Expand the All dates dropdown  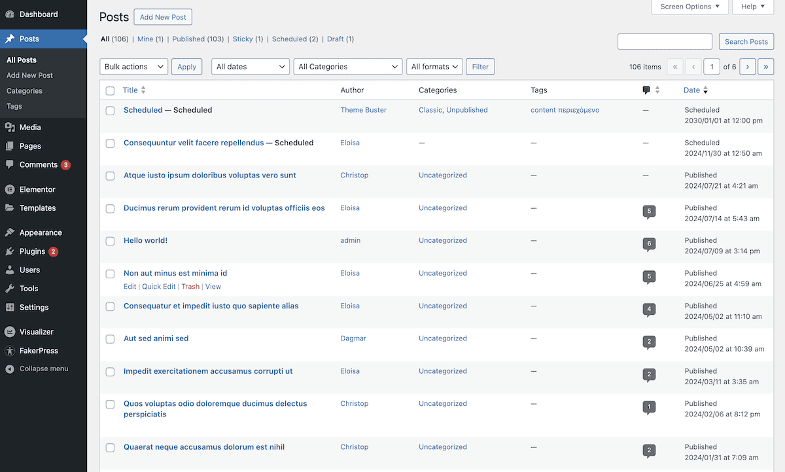(250, 66)
